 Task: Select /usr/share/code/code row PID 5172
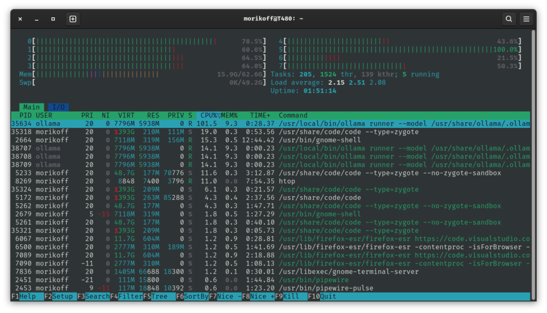tap(270, 197)
